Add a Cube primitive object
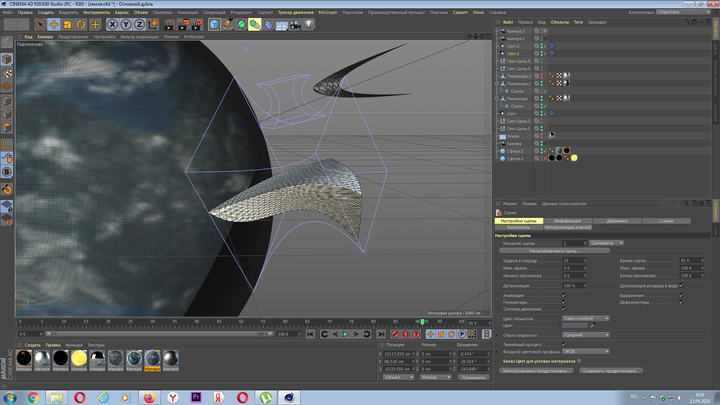720x405 pixels. [214, 25]
